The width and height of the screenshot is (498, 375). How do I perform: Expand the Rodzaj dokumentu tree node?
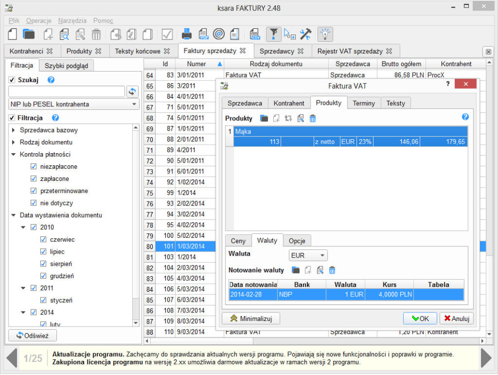[13, 142]
